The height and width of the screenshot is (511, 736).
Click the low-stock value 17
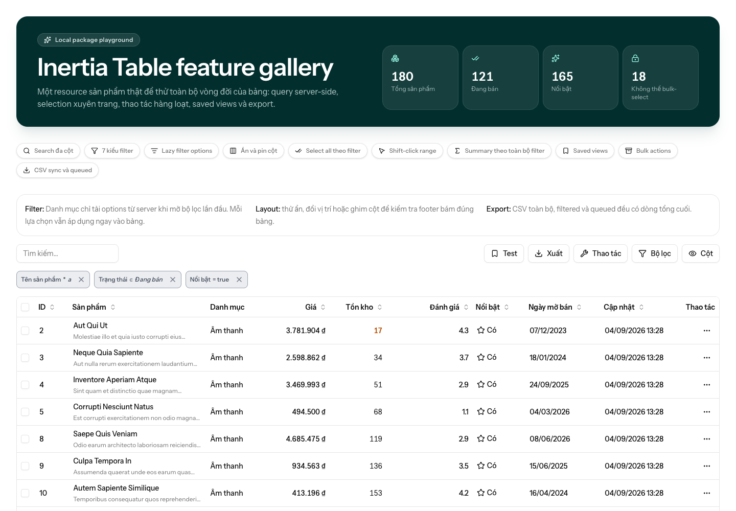point(378,331)
